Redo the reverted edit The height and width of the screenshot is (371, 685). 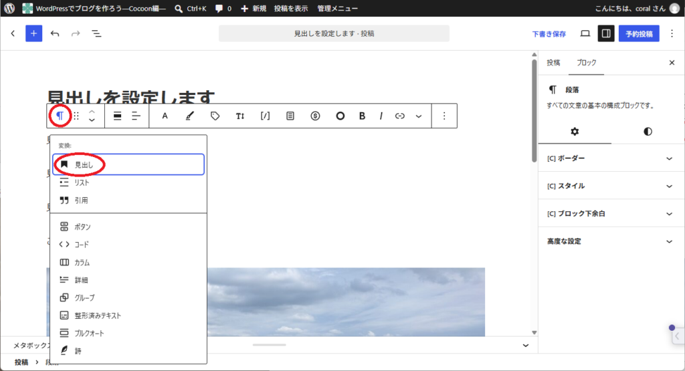click(76, 33)
